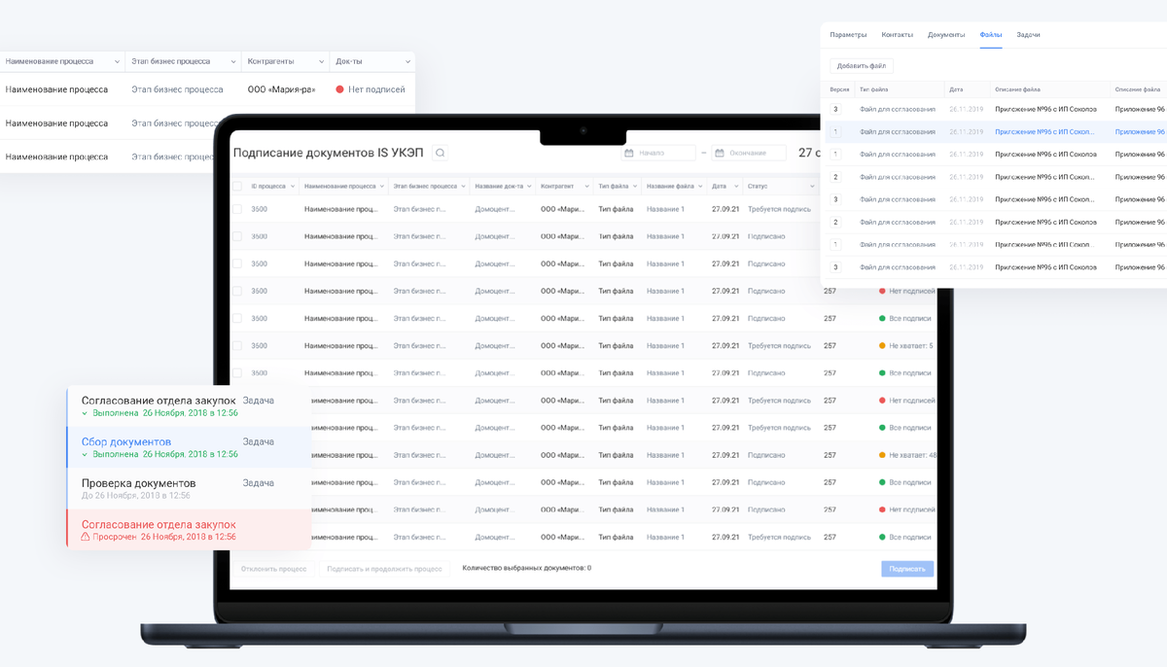Click the Тип файла header in the files panel
This screenshot has width=1167, height=667.
click(x=873, y=89)
